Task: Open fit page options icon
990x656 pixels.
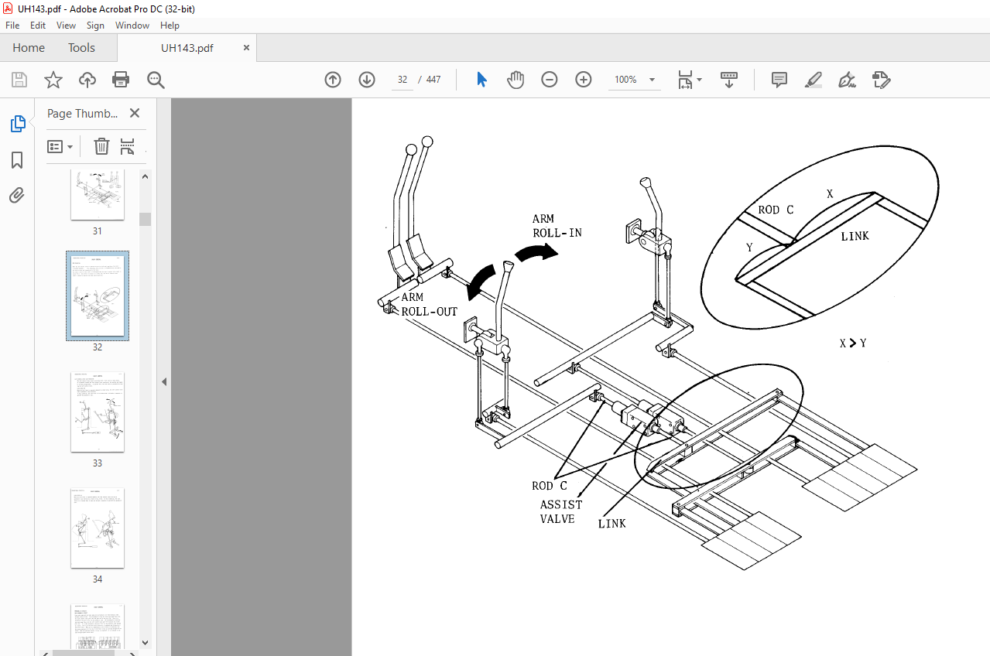Action: 689,80
